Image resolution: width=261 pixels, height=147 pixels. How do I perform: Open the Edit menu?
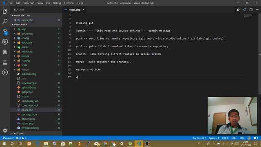click(18, 3)
